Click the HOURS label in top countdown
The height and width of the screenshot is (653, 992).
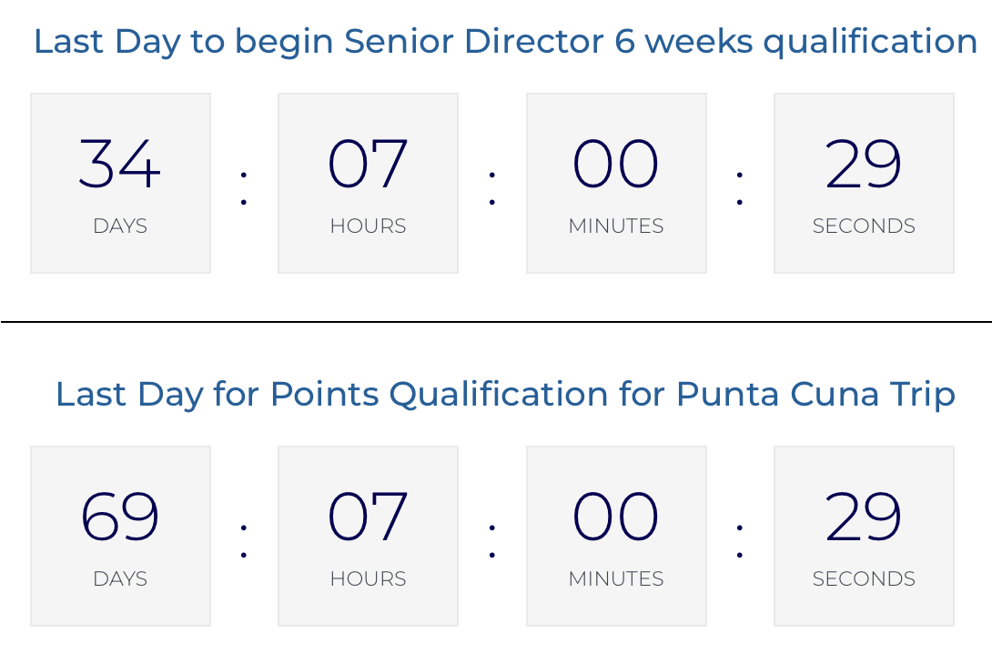coord(369,226)
